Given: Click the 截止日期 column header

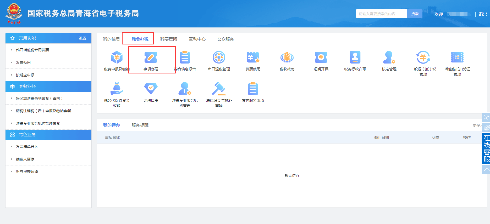Looking at the screenshot, I should (382, 137).
